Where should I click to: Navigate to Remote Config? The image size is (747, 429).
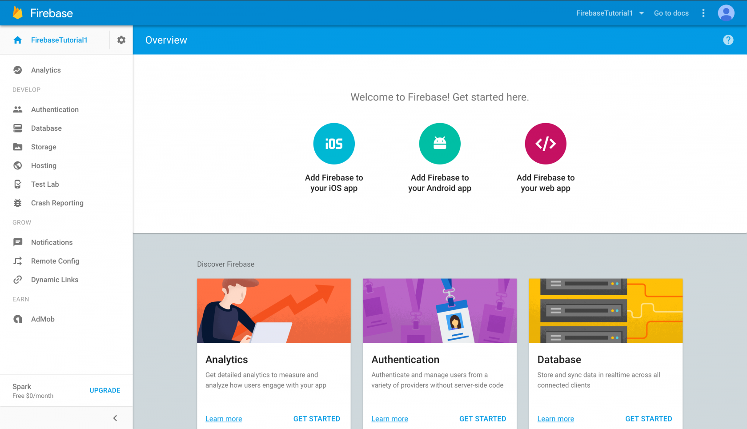point(55,261)
